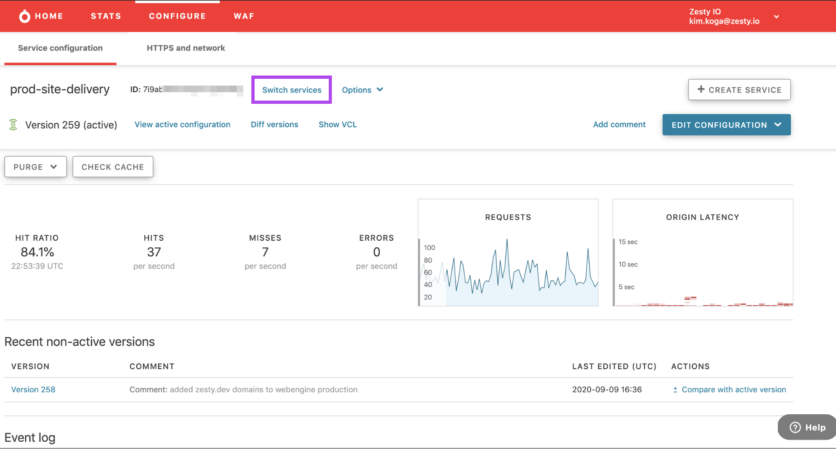This screenshot has height=449, width=836.
Task: Open the Options dropdown
Action: coord(363,90)
